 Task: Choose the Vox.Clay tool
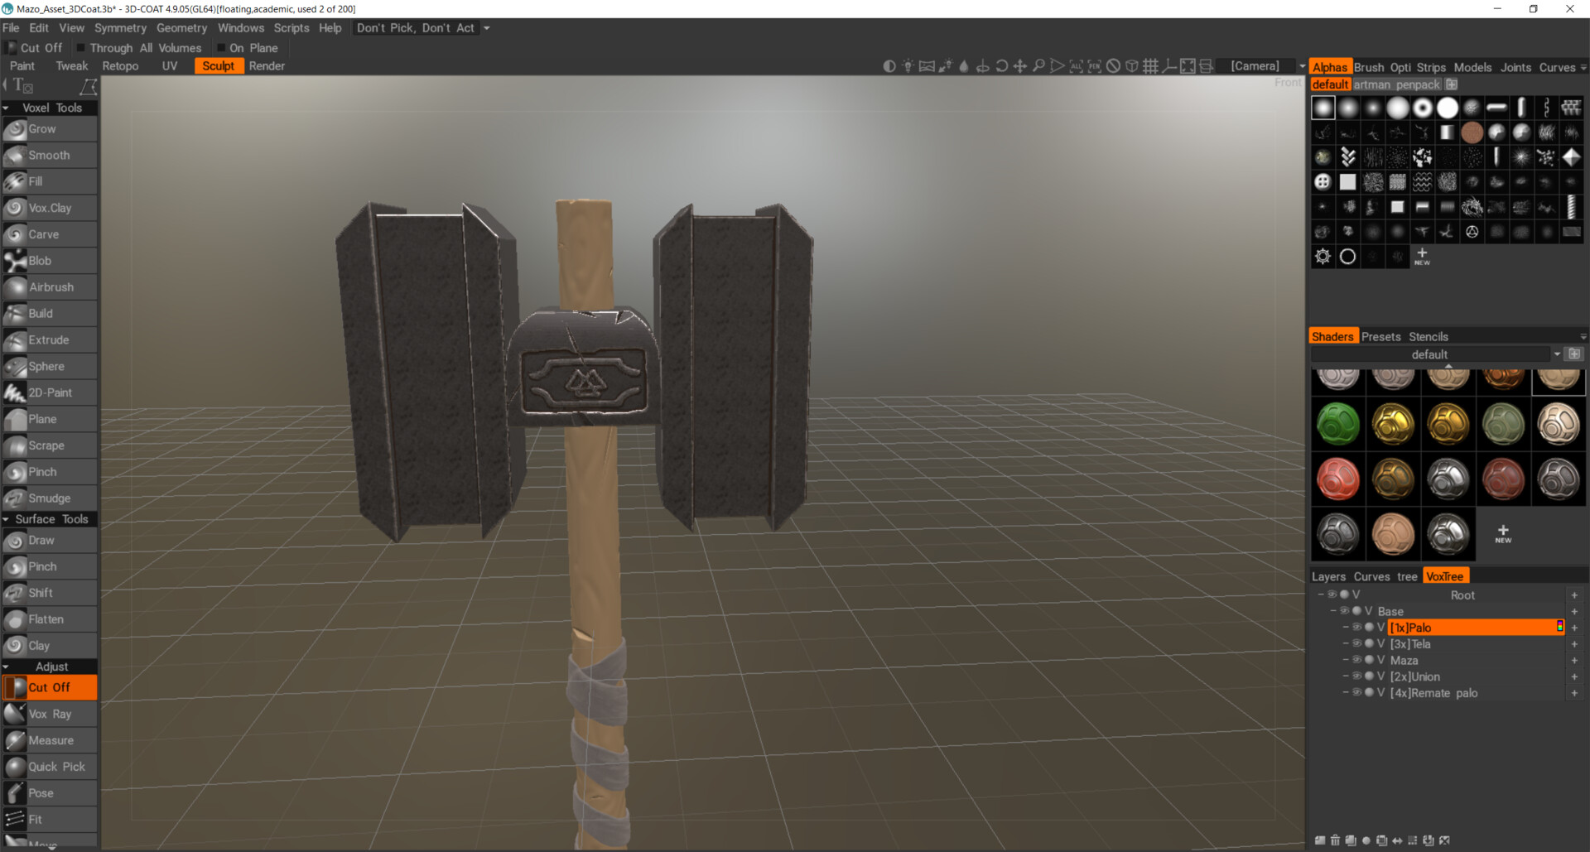click(50, 209)
